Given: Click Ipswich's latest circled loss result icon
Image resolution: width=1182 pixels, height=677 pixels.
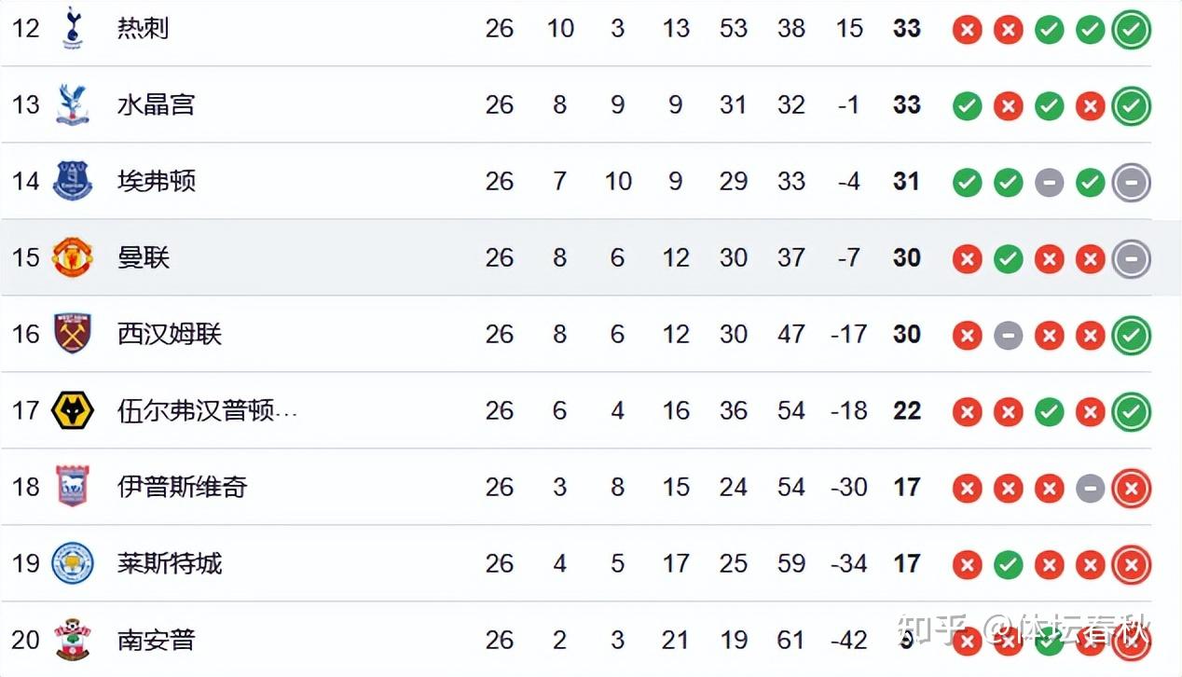Looking at the screenshot, I should point(1132,489).
